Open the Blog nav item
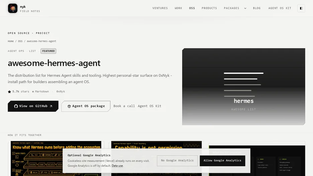Image resolution: width=313 pixels, height=176 pixels. click(256, 8)
